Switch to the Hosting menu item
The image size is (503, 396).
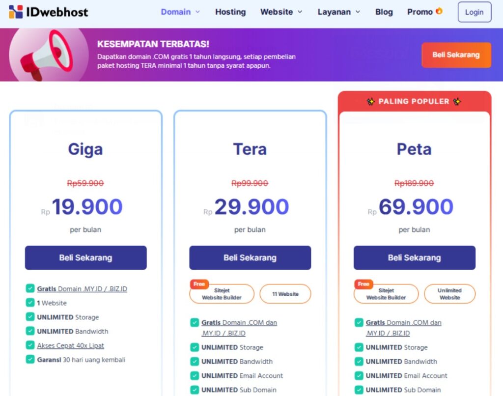[x=230, y=11]
